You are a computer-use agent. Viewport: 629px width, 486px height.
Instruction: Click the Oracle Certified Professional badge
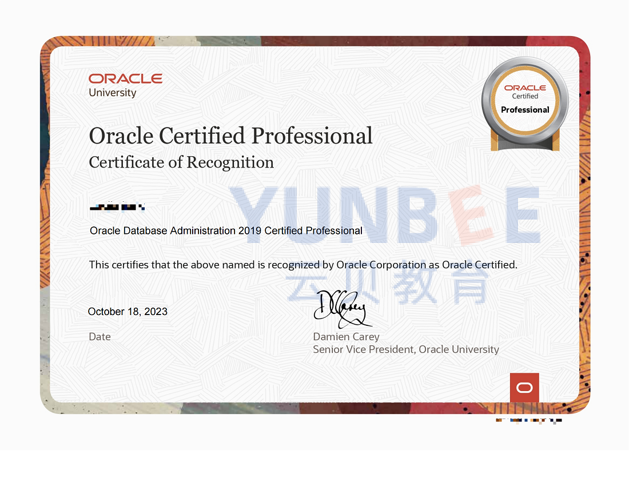(525, 104)
